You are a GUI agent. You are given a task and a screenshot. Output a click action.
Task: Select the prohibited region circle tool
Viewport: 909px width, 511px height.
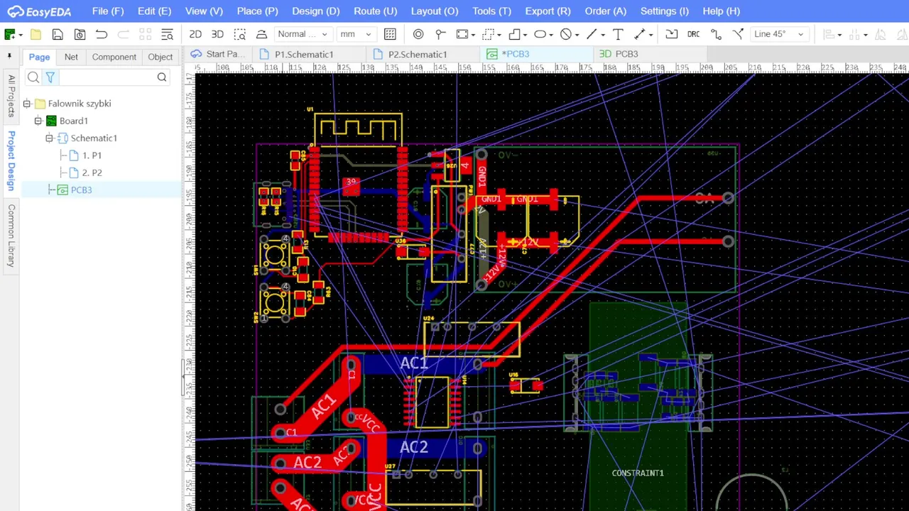click(x=565, y=34)
